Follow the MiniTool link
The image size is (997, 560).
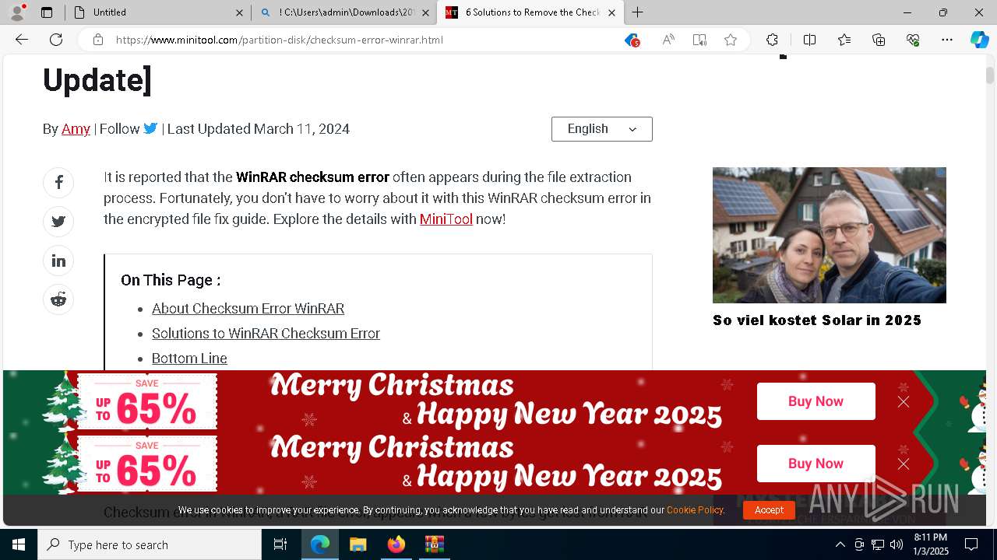click(446, 219)
